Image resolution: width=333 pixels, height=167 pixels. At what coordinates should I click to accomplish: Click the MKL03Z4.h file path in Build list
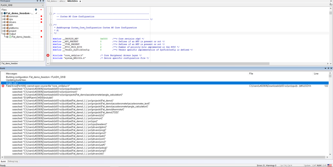pos(280,86)
